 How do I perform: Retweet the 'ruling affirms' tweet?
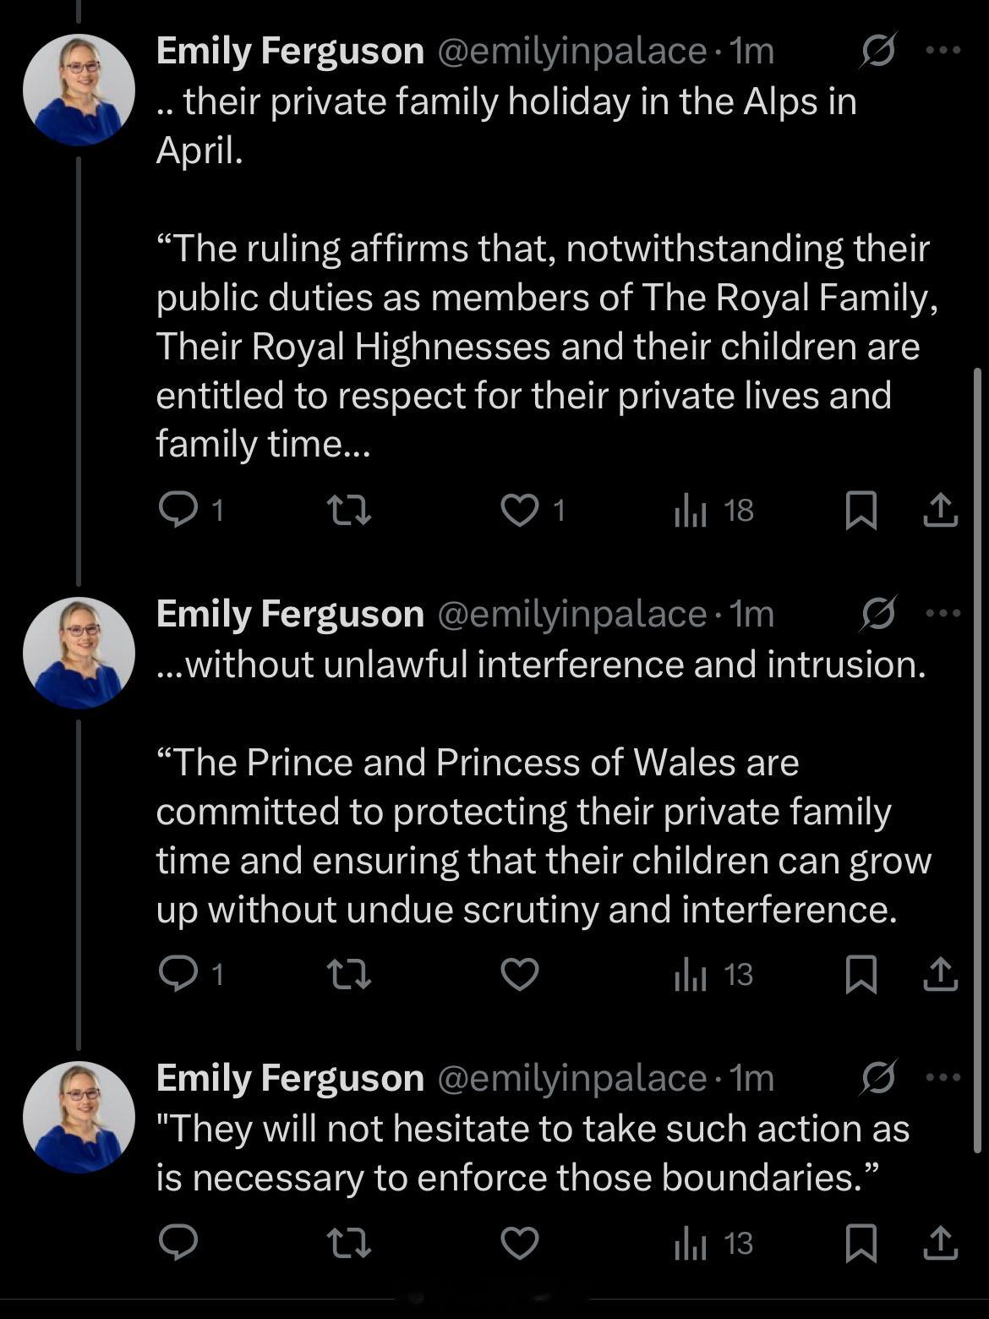pos(348,511)
